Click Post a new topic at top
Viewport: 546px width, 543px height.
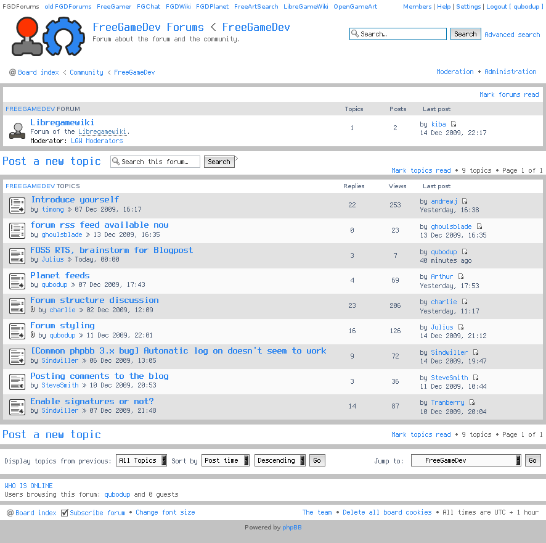click(52, 161)
